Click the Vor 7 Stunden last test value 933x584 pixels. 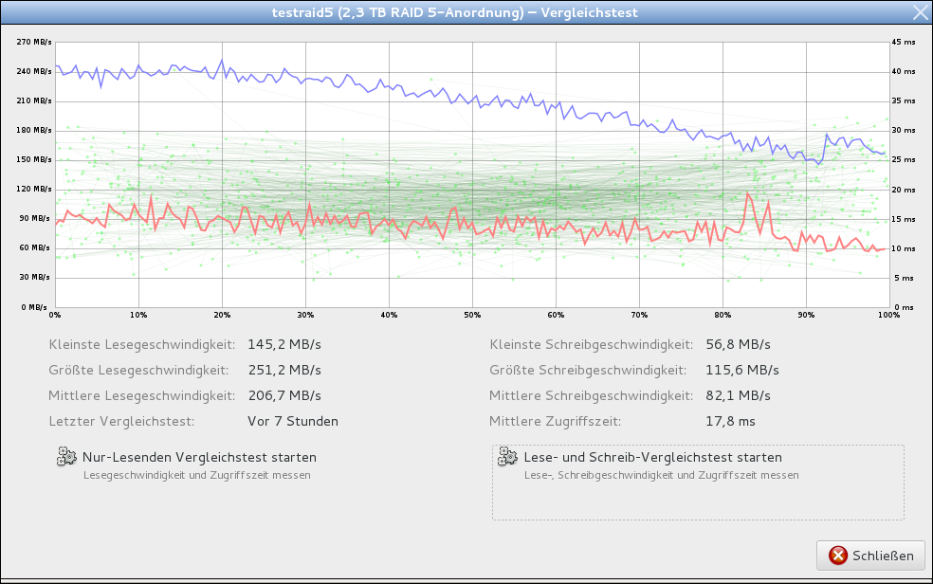(x=292, y=421)
